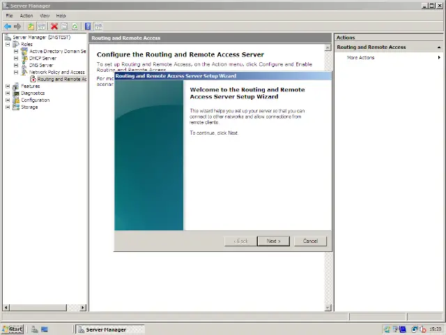Select the DHCP Server icon in tree

24,58
